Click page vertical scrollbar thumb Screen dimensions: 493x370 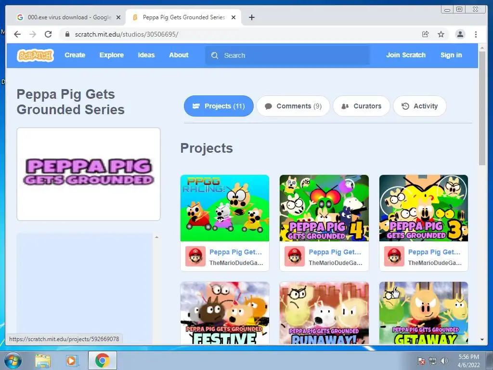482,108
